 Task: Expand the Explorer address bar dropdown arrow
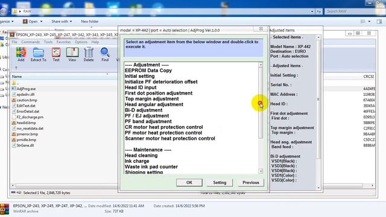click(x=312, y=11)
